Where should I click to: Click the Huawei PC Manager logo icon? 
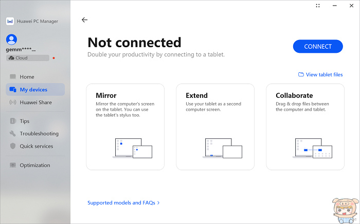10,21
